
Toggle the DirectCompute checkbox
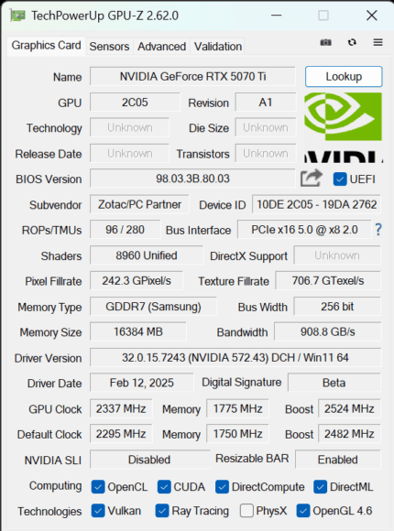pos(222,487)
